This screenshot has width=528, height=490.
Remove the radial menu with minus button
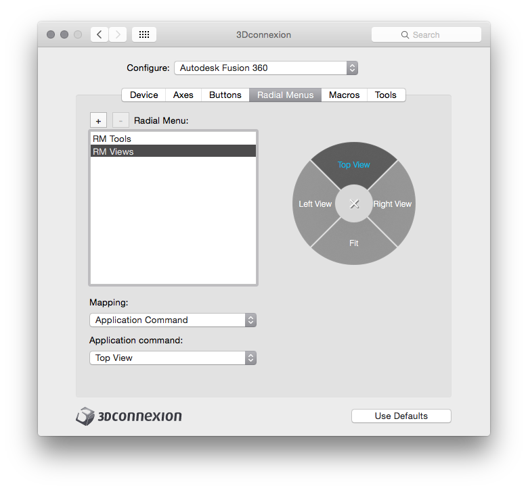coord(120,120)
